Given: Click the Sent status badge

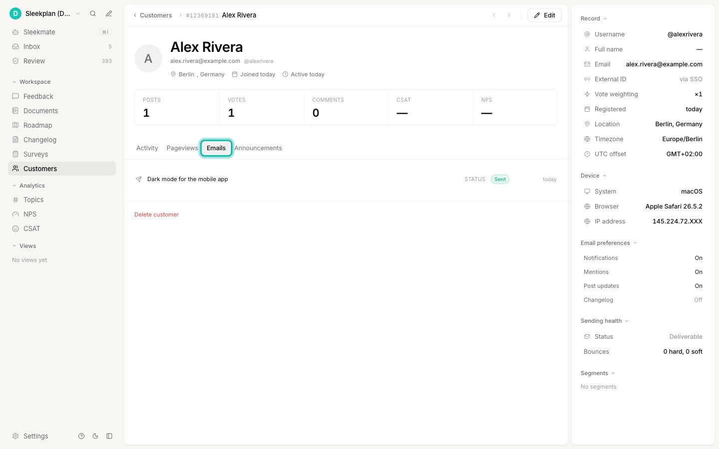Looking at the screenshot, I should [500, 179].
